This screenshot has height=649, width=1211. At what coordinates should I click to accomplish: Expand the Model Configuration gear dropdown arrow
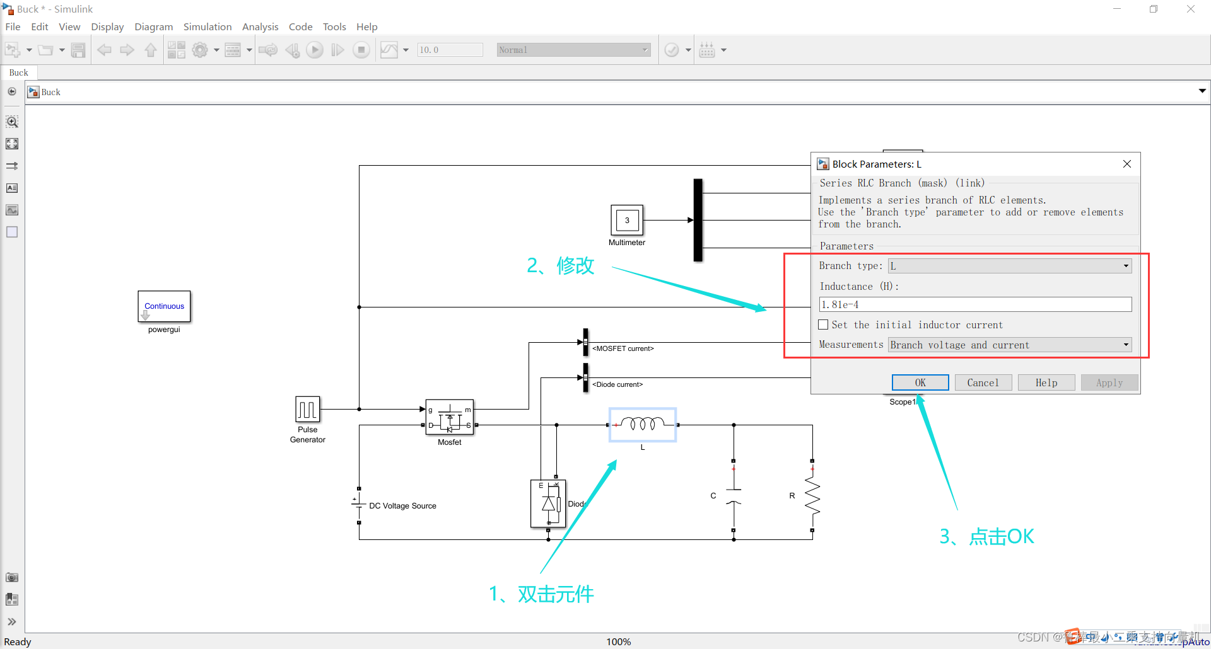tap(216, 50)
